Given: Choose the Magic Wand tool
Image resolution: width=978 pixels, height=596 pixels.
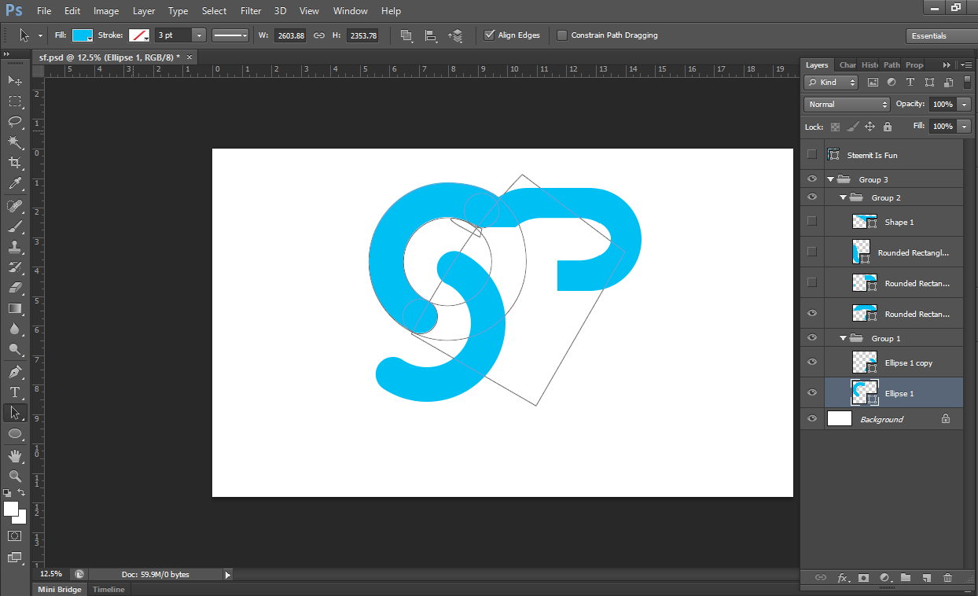Looking at the screenshot, I should [x=15, y=142].
